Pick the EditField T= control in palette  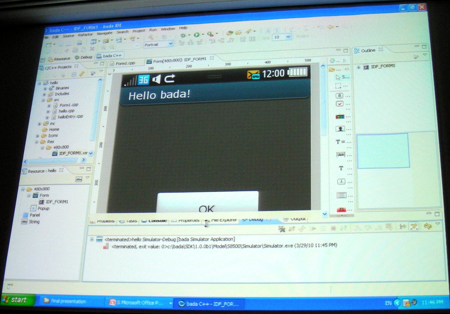[340, 142]
